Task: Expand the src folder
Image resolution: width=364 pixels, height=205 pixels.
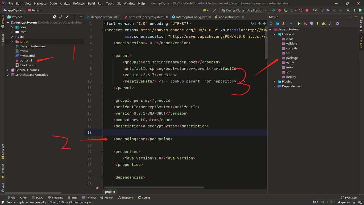Action: (x=12, y=37)
